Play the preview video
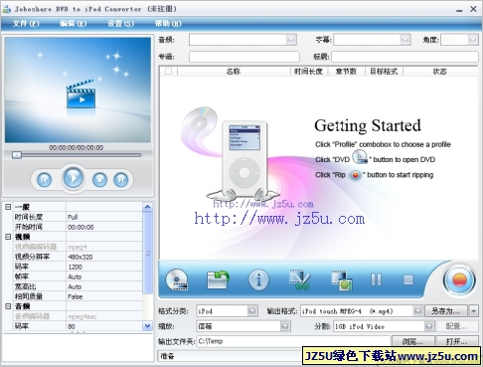This screenshot has height=367, width=483. pos(74,178)
